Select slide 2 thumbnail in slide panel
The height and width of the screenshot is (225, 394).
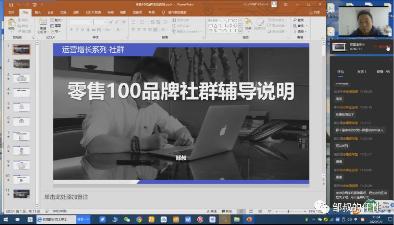coord(22,64)
